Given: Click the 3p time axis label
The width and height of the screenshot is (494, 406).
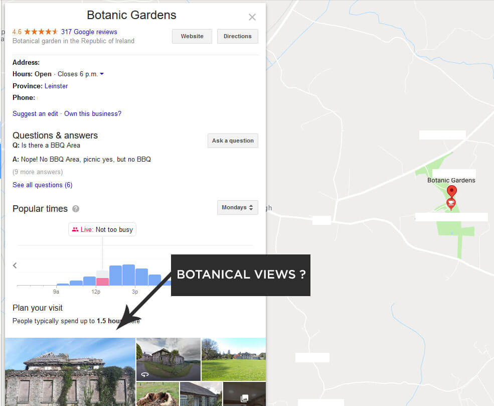Looking at the screenshot, I should pos(135,292).
